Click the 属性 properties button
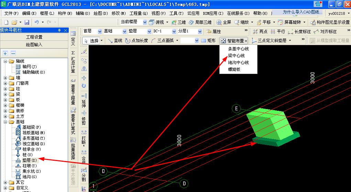 (213, 32)
